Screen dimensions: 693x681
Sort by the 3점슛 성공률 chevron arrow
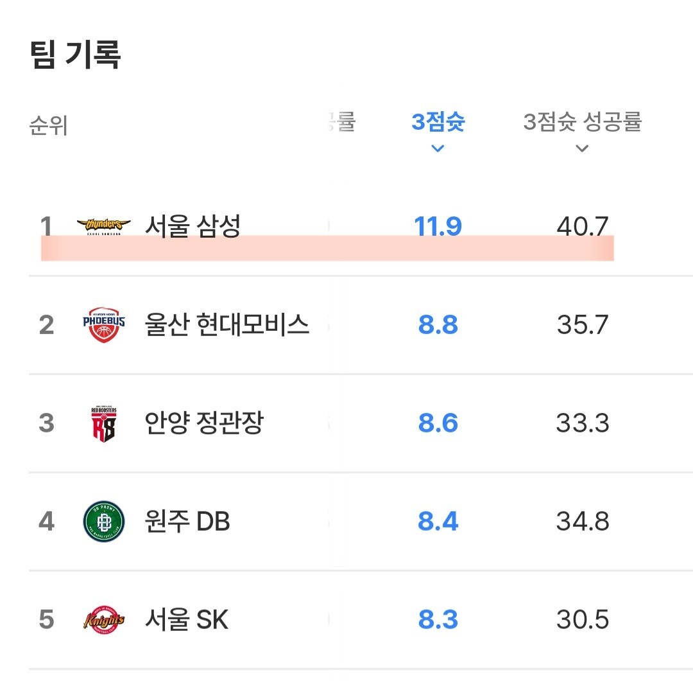tap(582, 148)
